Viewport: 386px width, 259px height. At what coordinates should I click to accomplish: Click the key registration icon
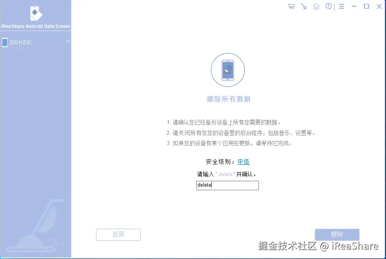click(303, 6)
